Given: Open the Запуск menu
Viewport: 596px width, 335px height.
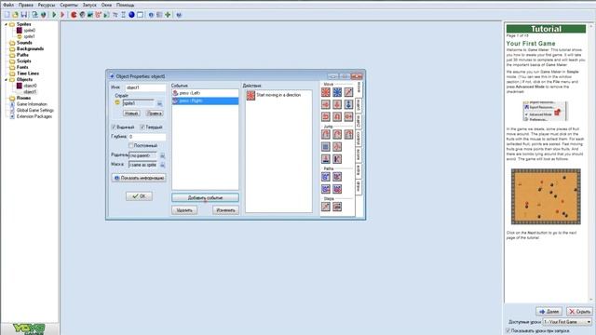Looking at the screenshot, I should 89,5.
